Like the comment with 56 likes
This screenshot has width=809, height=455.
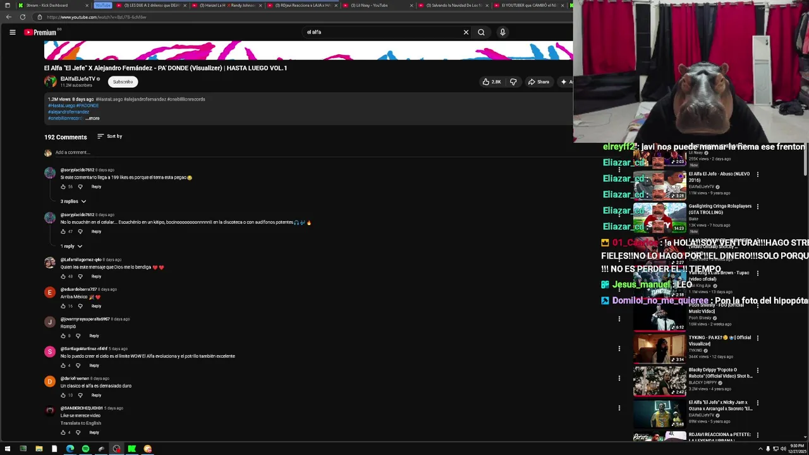(63, 187)
